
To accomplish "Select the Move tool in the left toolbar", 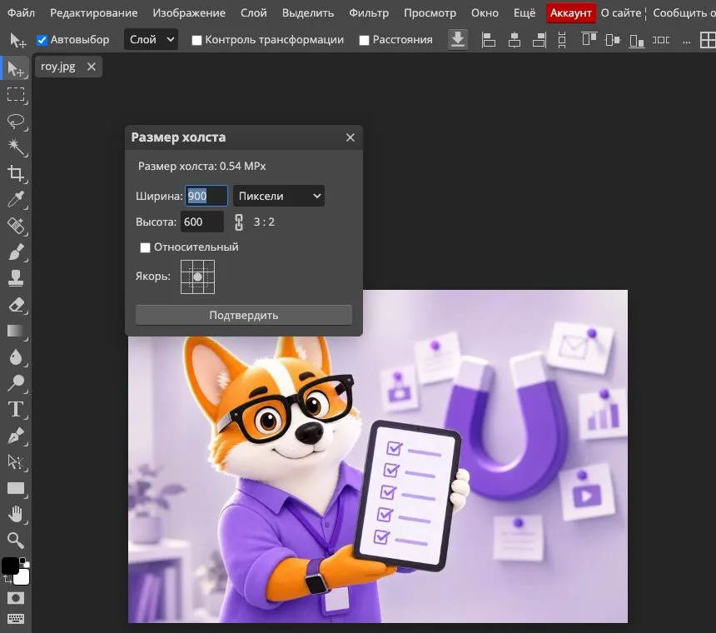I will [16, 68].
